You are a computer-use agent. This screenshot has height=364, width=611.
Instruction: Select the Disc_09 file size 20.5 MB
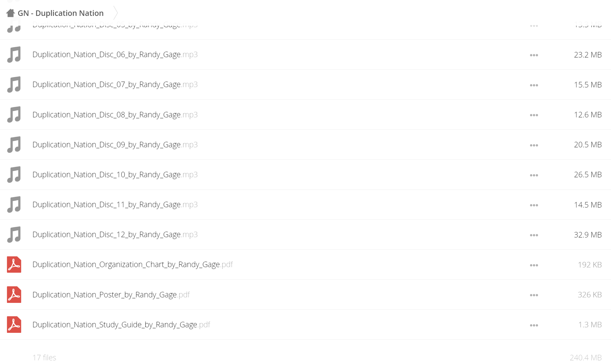pyautogui.click(x=588, y=145)
